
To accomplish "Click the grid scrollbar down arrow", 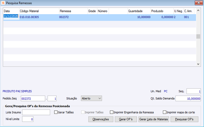I will point(198,64).
